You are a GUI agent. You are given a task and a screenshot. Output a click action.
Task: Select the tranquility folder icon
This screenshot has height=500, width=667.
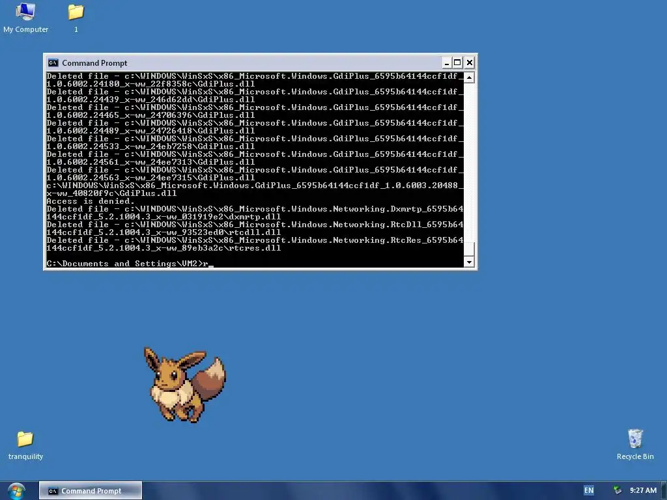click(25, 439)
